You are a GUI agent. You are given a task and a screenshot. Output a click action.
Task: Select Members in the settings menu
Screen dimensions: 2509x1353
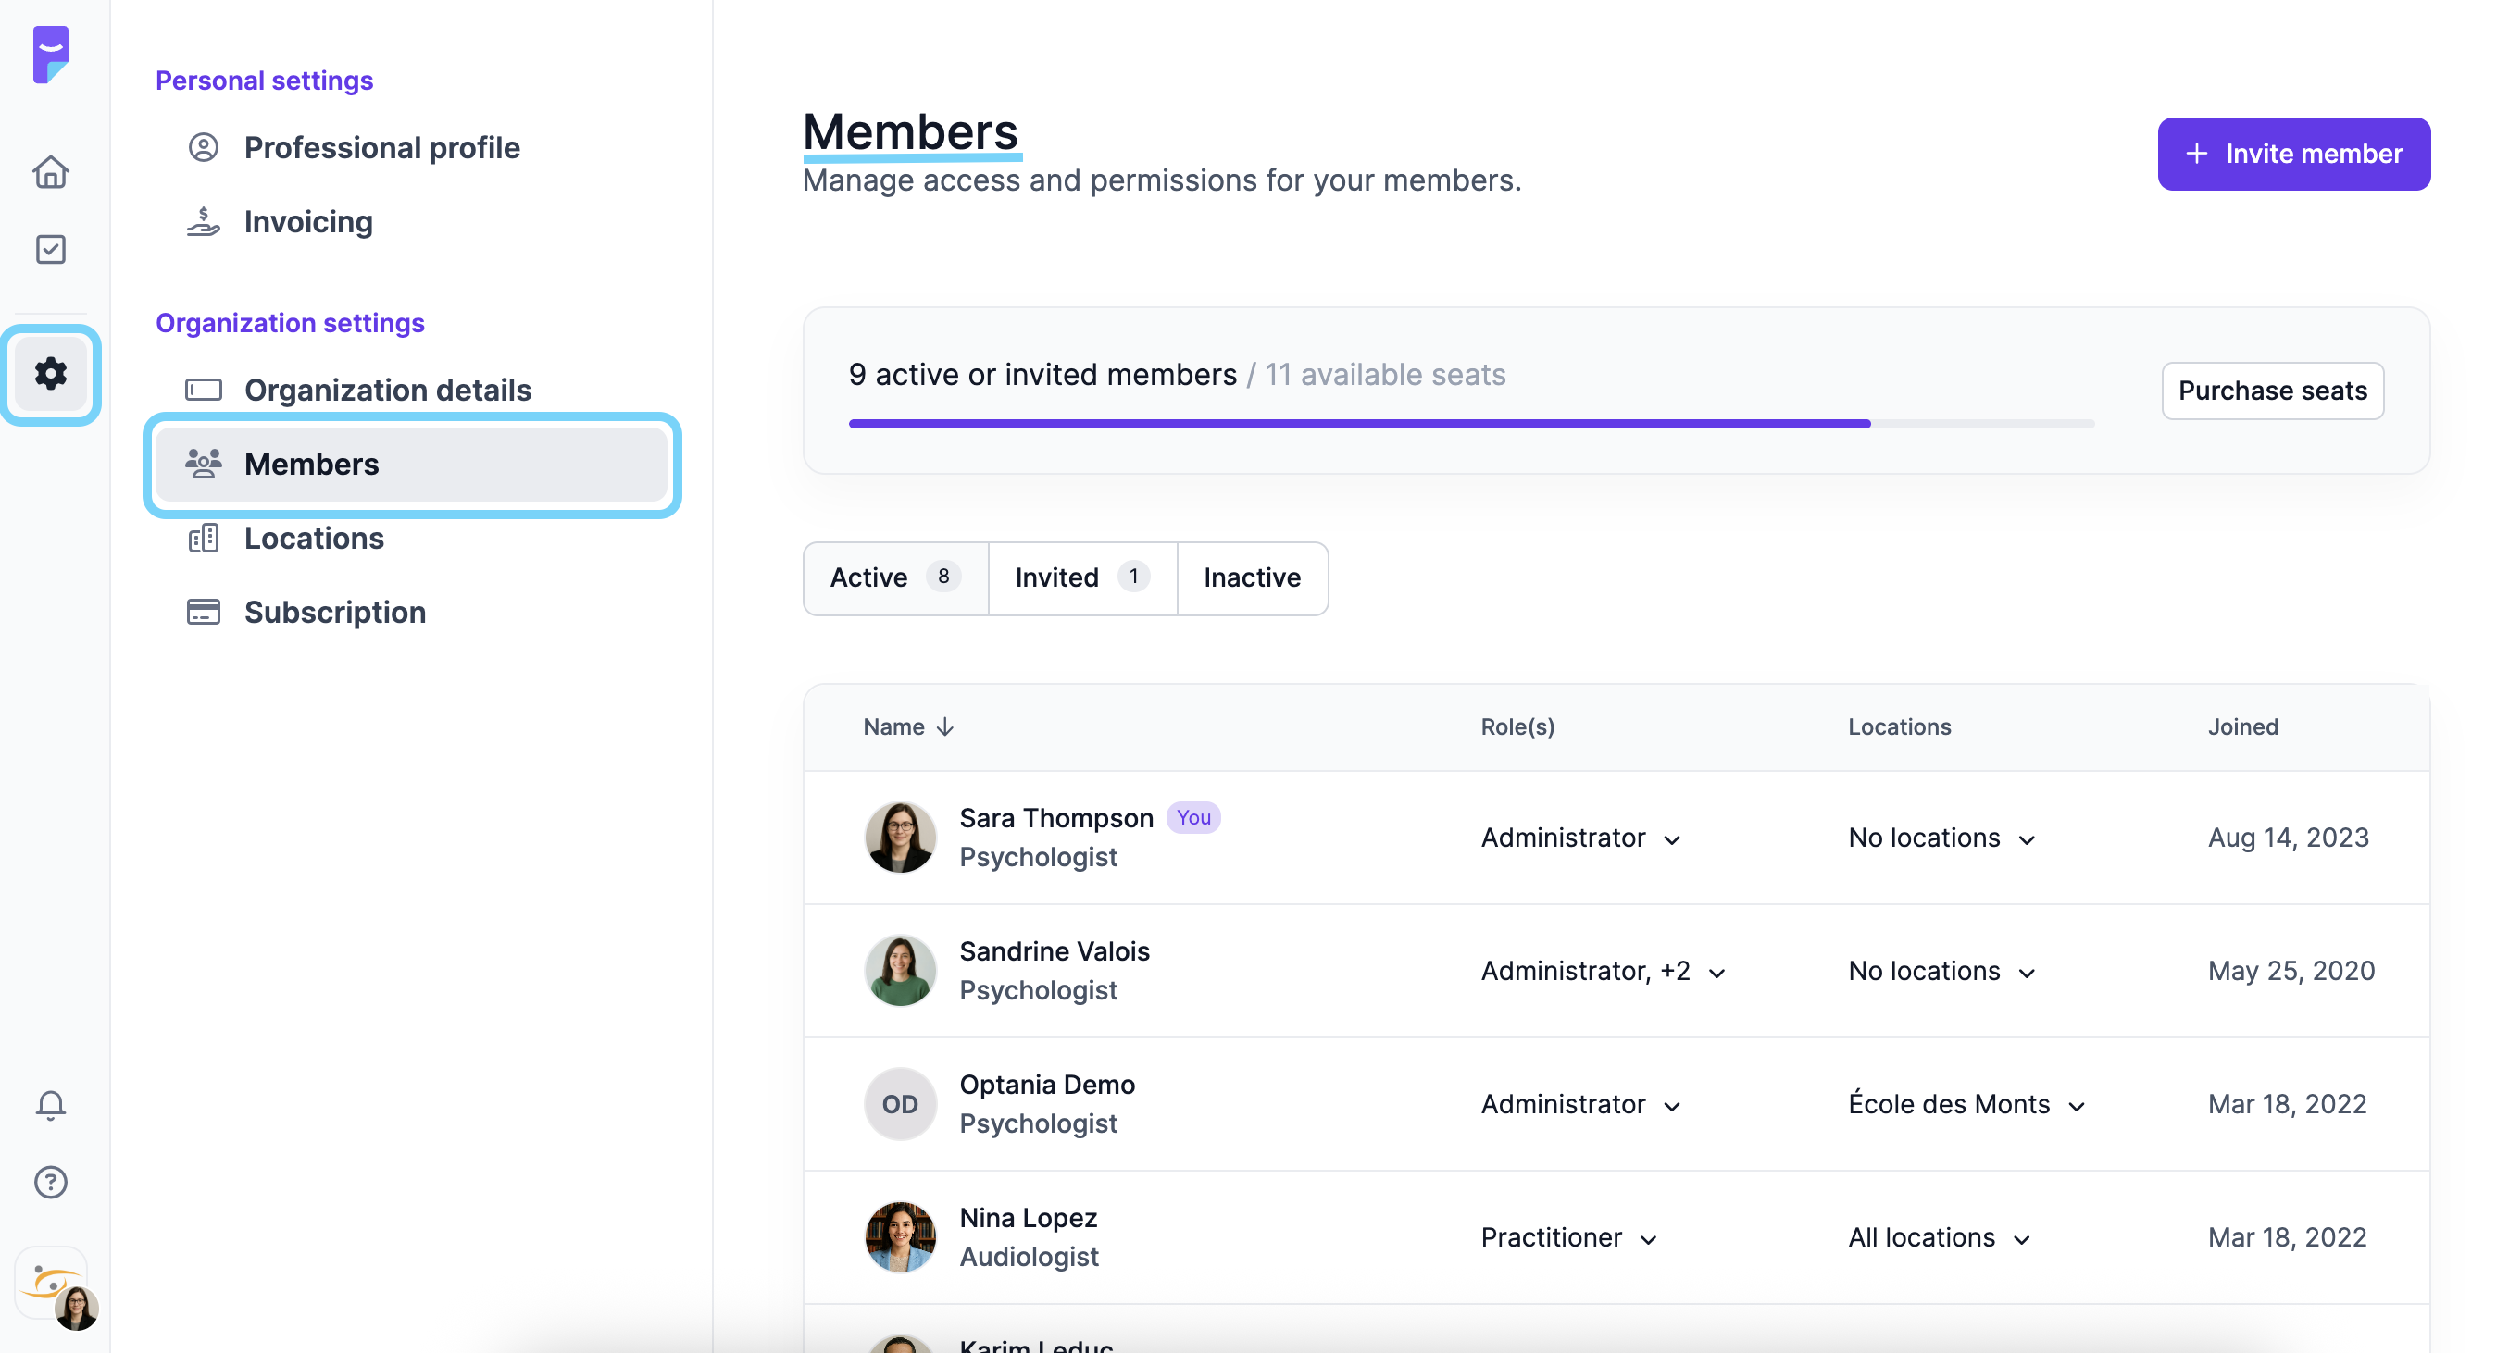coord(411,465)
